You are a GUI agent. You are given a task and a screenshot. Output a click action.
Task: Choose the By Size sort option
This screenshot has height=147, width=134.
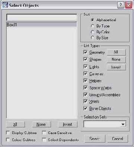pos(92,37)
